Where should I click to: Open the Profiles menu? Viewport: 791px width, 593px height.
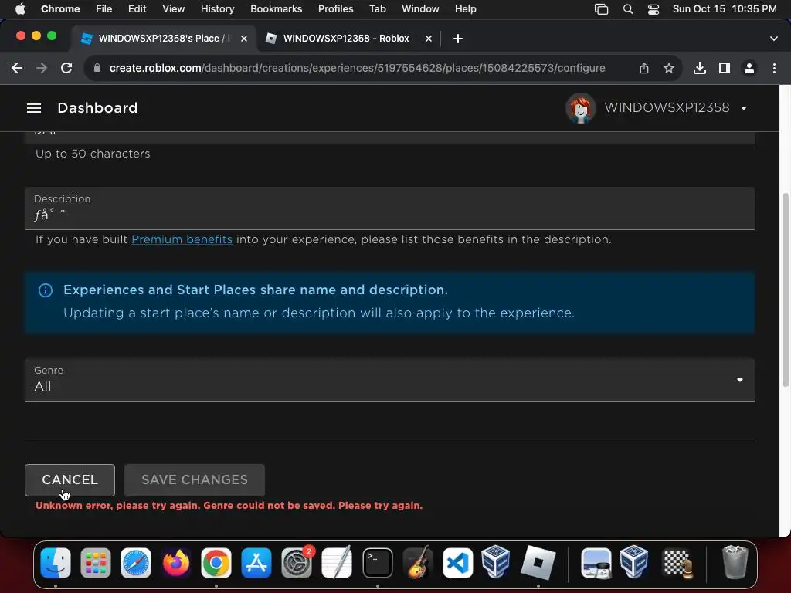tap(335, 9)
